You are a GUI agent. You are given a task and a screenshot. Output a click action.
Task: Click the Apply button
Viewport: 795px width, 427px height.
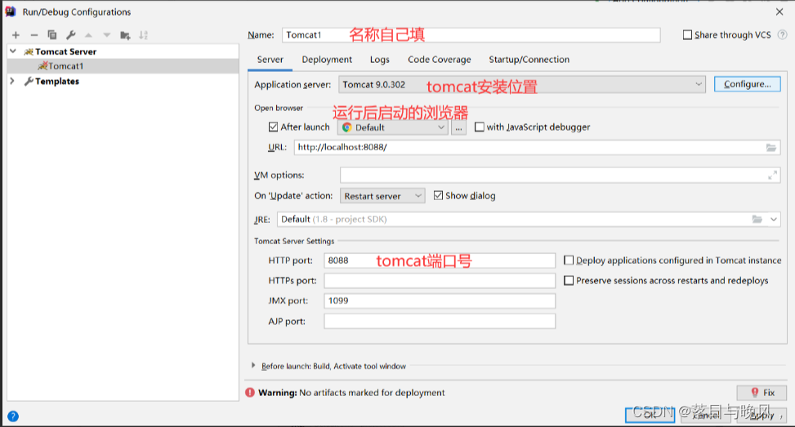point(762,415)
